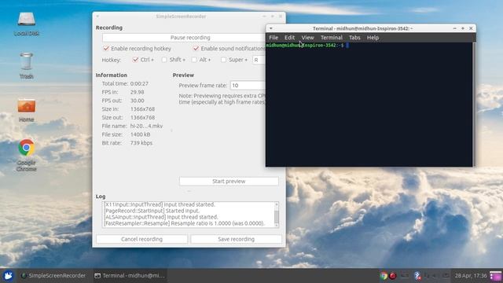Click the Bit rate value 739 kbps
The image size is (503, 283).
coord(141,143)
